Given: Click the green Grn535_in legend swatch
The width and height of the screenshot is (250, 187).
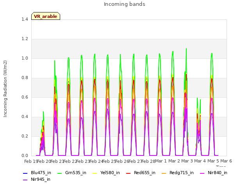Looking at the screenshot, I should coord(60,173).
